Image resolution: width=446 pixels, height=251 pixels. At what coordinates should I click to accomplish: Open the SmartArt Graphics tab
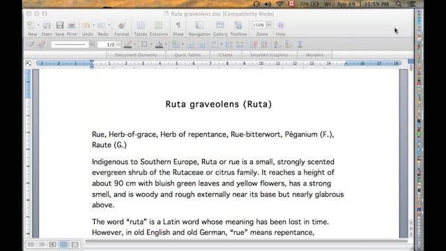[x=269, y=54]
